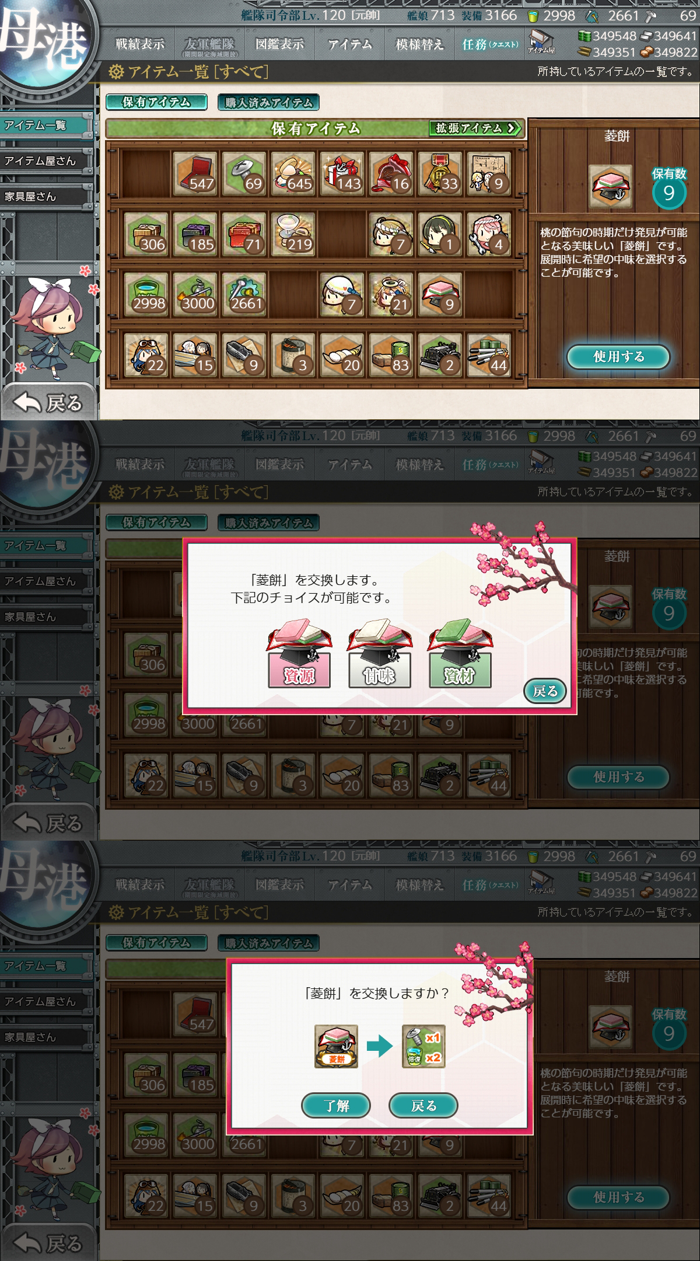Select the medal item with count 33
The image size is (700, 1261).
point(440,173)
